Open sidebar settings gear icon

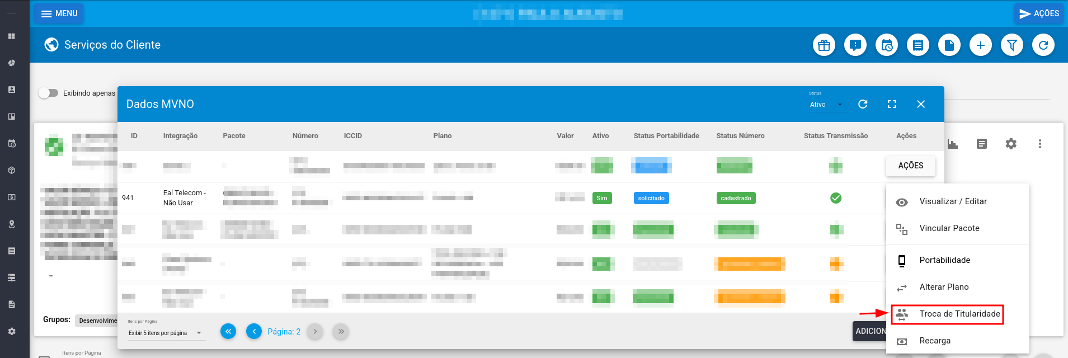(12, 331)
